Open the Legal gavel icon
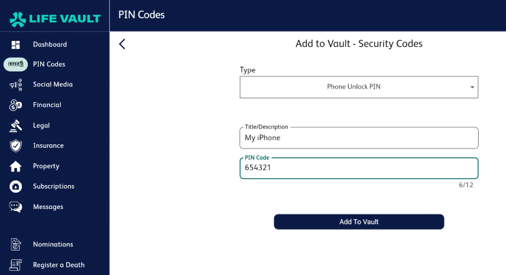 click(x=16, y=125)
